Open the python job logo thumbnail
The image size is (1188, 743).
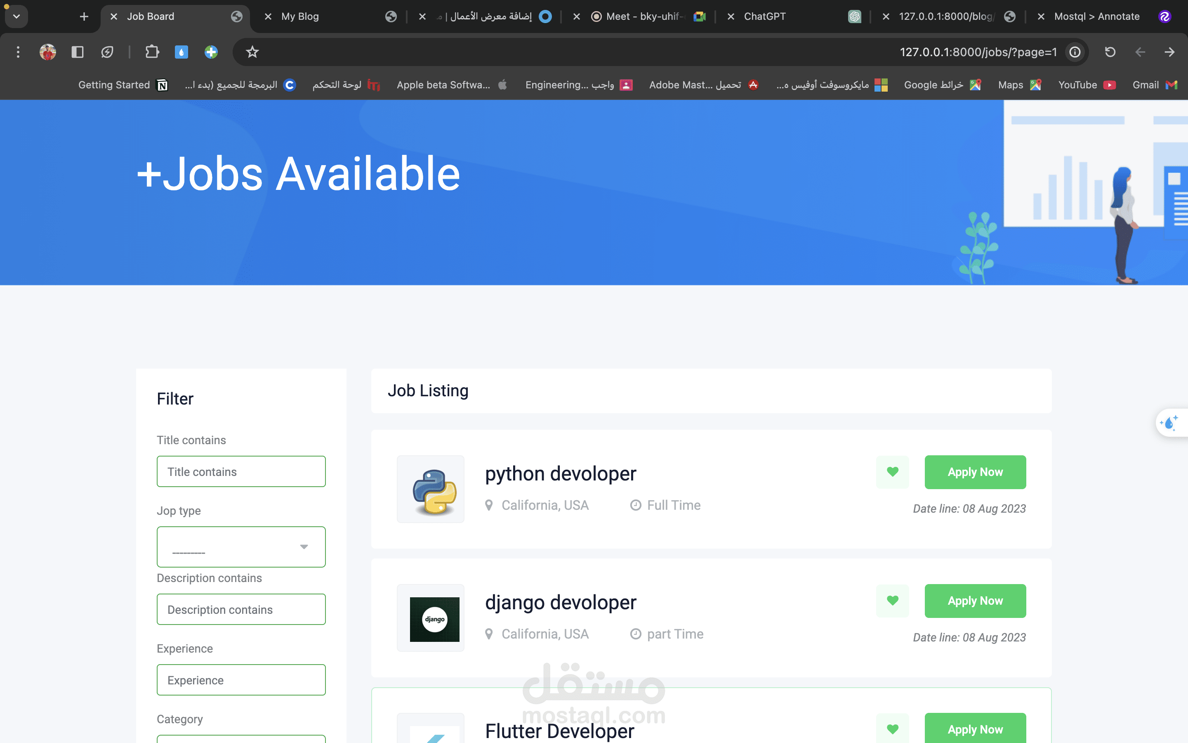[431, 489]
